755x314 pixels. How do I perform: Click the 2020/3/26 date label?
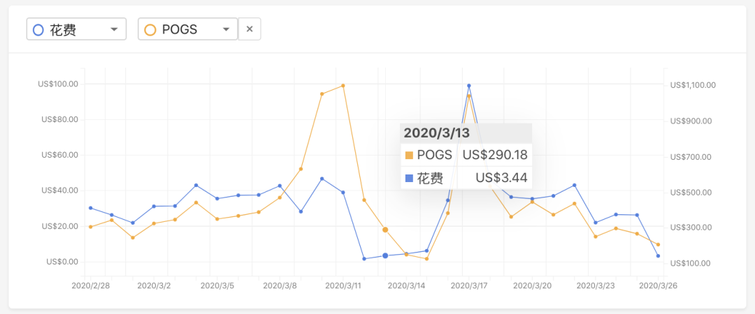[x=658, y=285]
